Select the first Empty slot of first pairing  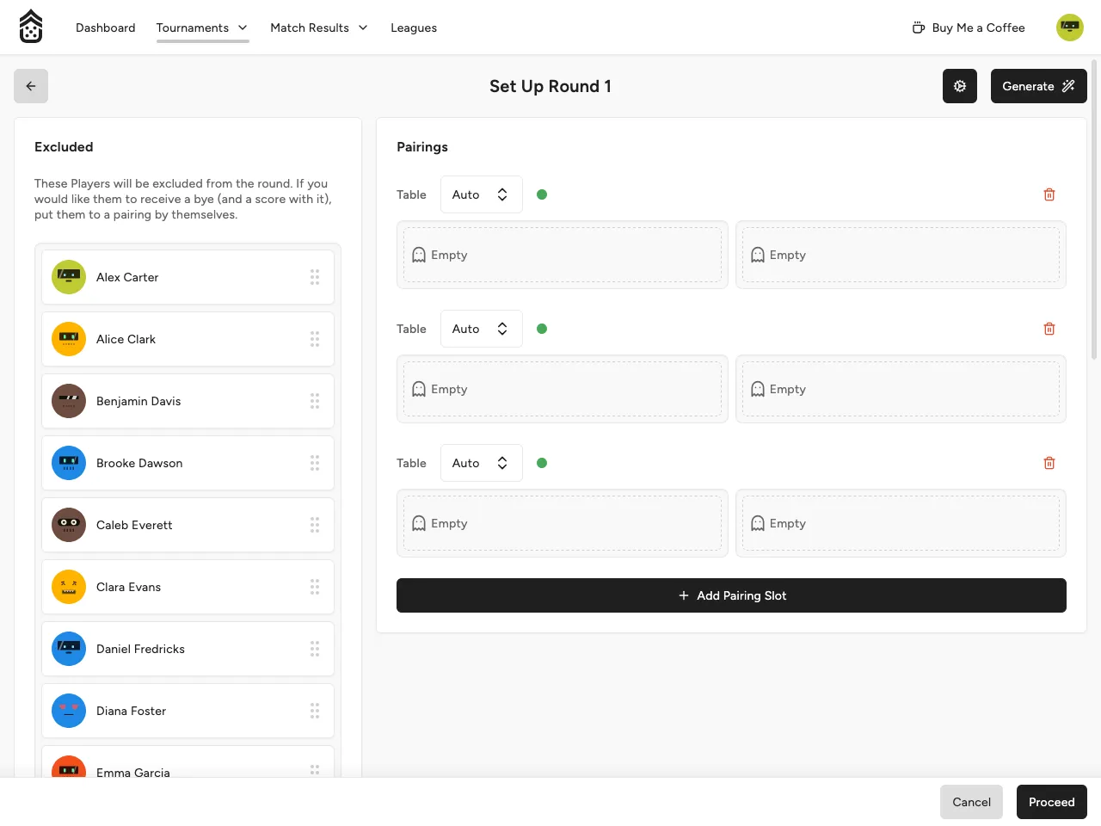(563, 255)
